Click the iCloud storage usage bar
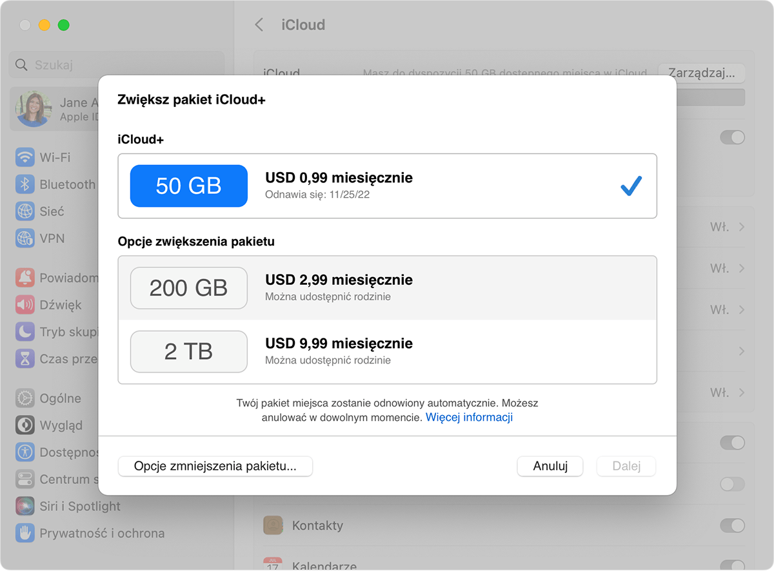This screenshot has width=774, height=571. click(709, 97)
